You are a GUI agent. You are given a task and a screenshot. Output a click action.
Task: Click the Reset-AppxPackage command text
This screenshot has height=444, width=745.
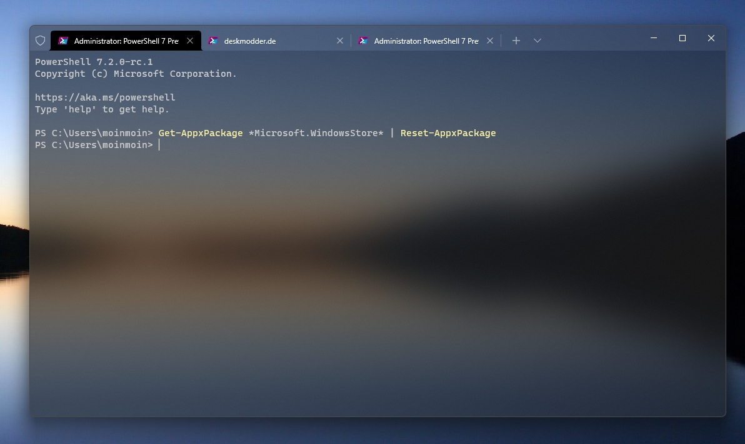click(x=448, y=133)
